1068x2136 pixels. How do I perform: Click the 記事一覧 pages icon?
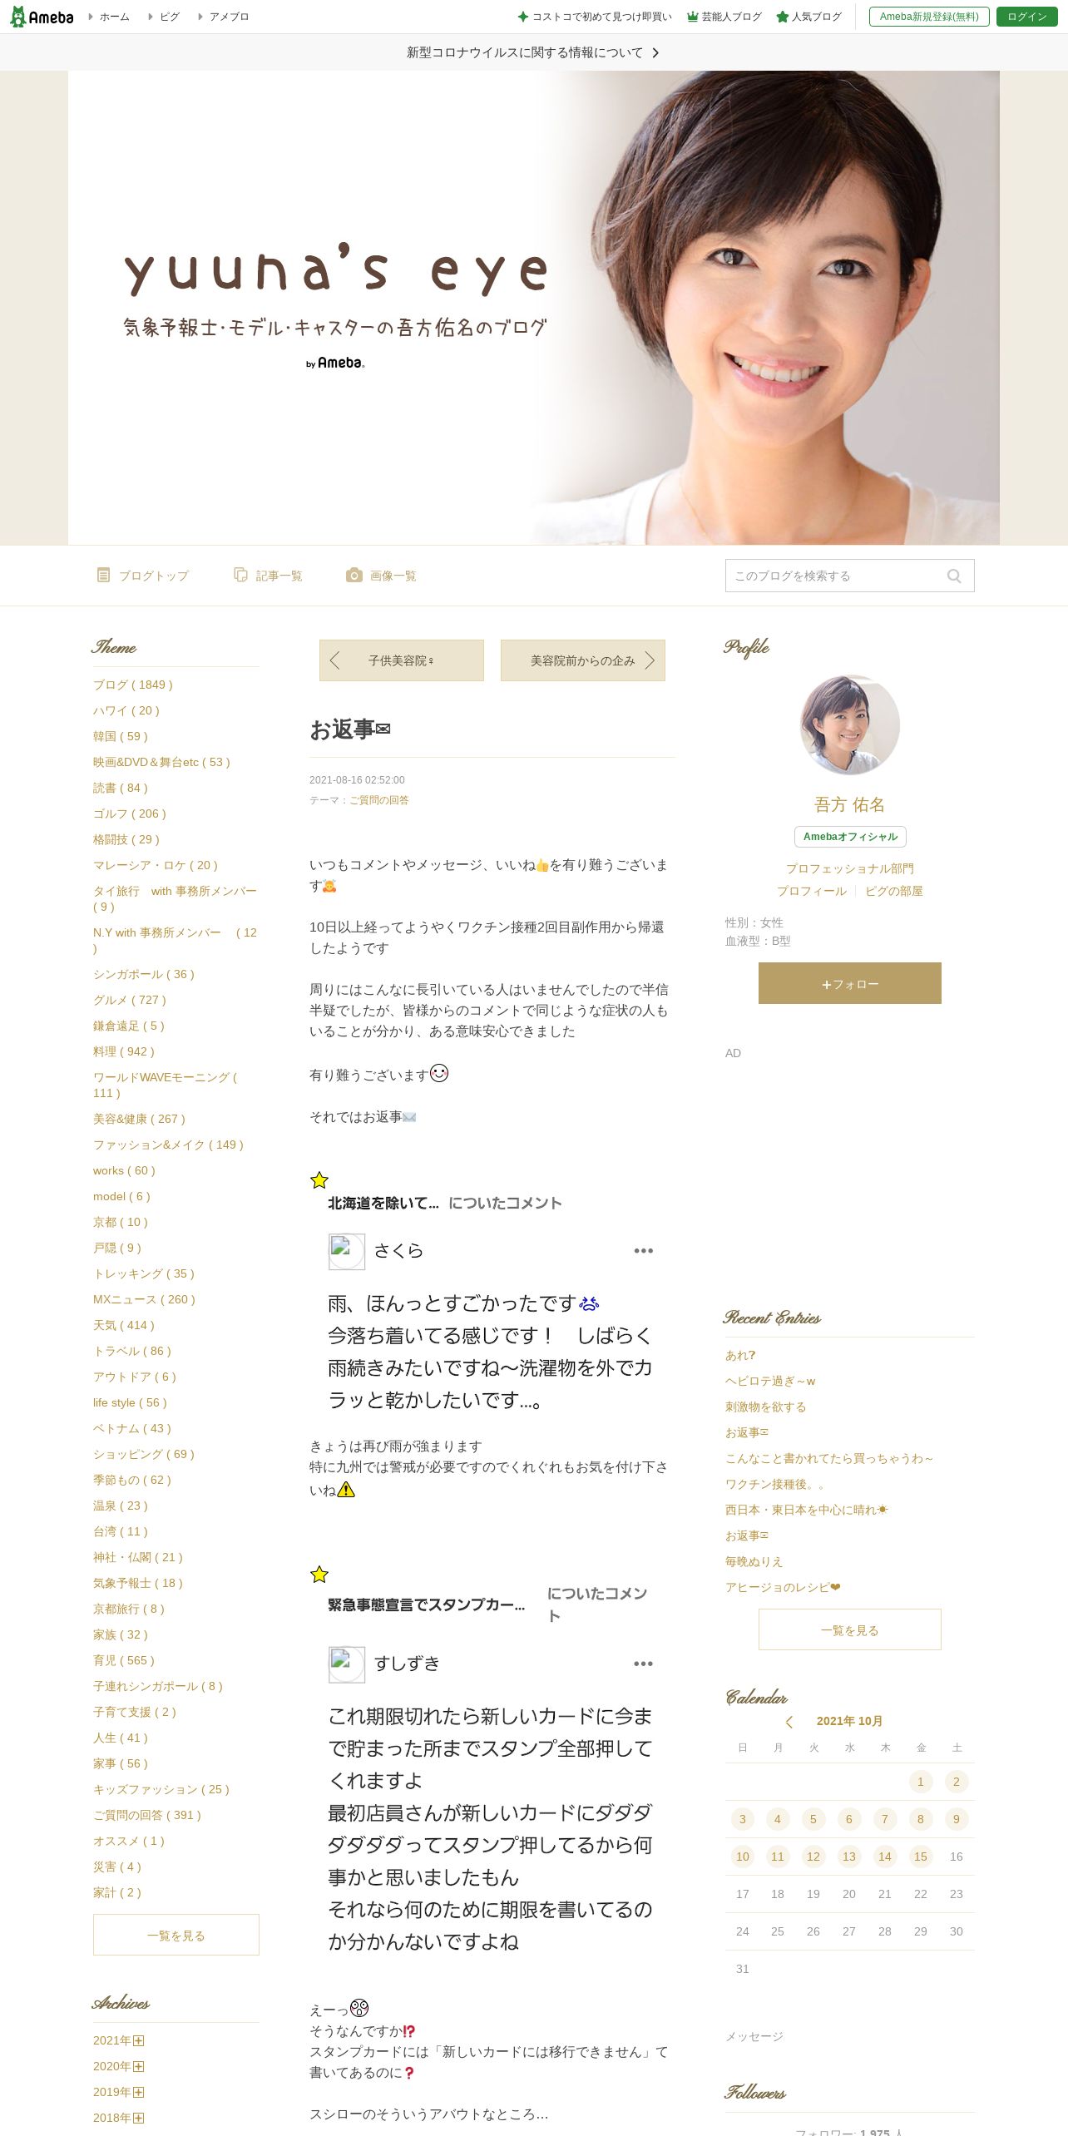pos(240,575)
